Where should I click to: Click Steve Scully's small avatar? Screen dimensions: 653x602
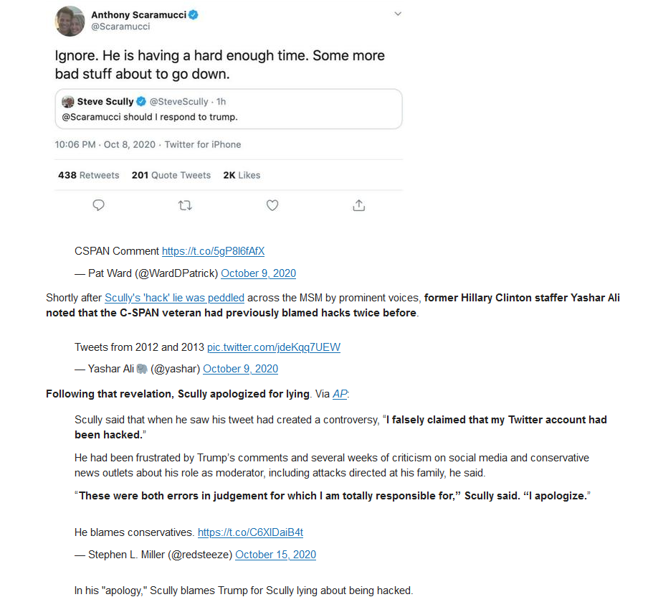point(68,101)
